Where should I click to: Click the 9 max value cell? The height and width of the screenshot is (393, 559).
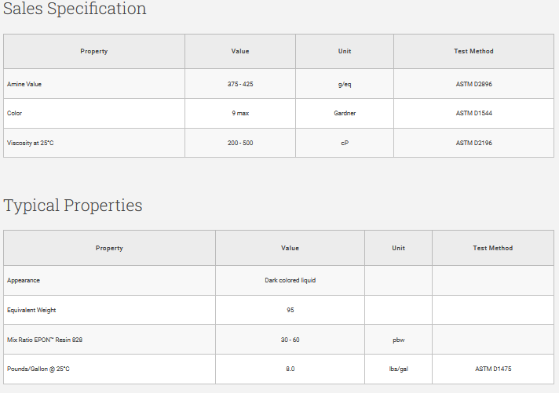point(239,113)
